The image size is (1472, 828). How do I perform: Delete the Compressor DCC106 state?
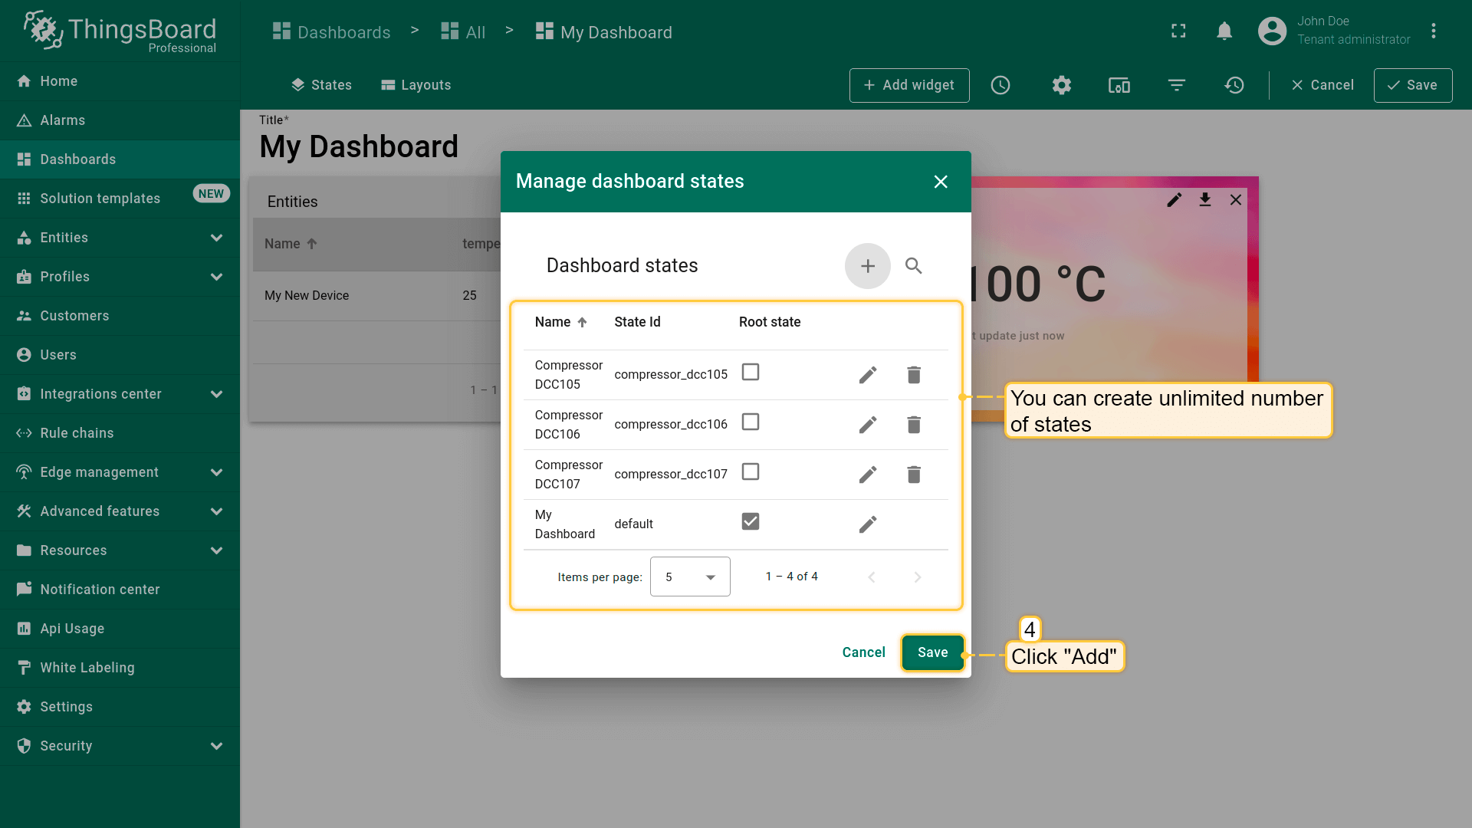[913, 425]
